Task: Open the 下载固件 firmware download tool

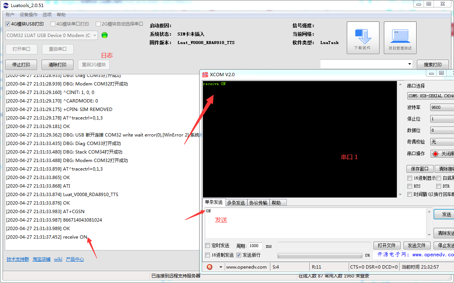Action: pyautogui.click(x=363, y=38)
